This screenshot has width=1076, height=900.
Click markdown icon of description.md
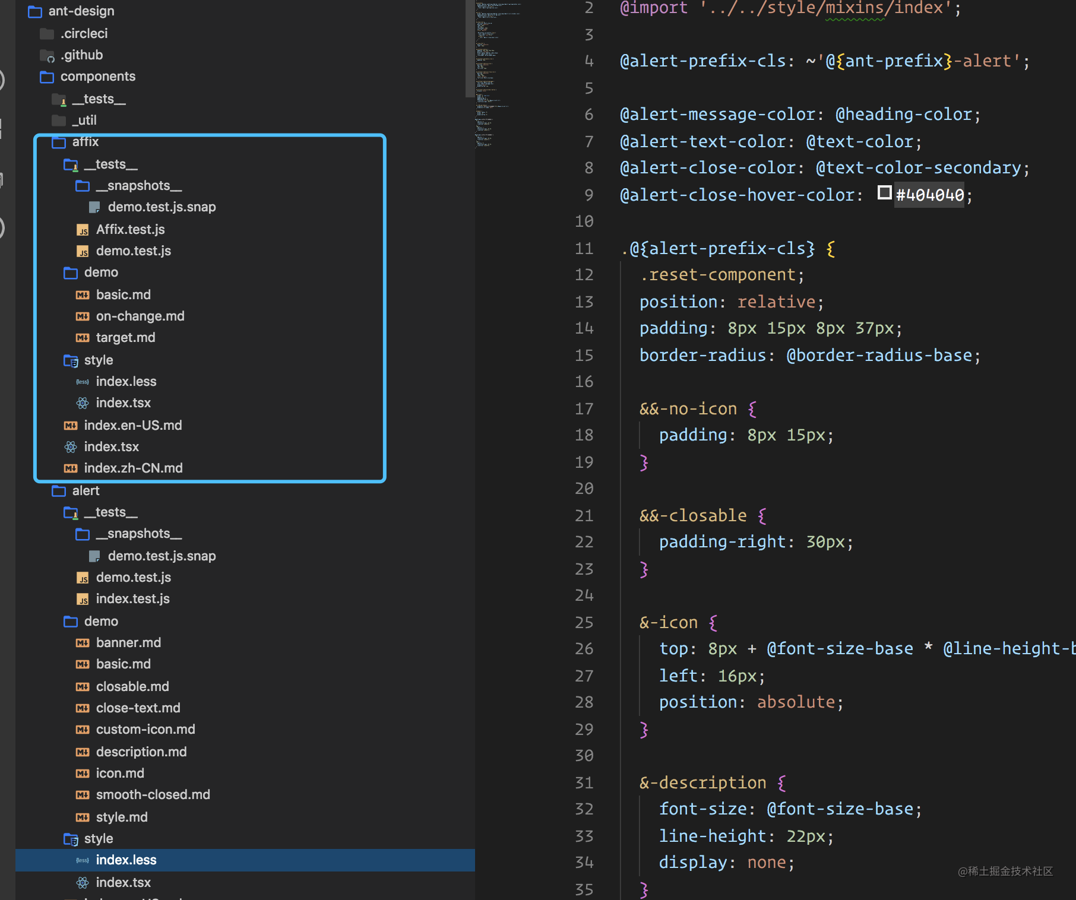point(83,752)
